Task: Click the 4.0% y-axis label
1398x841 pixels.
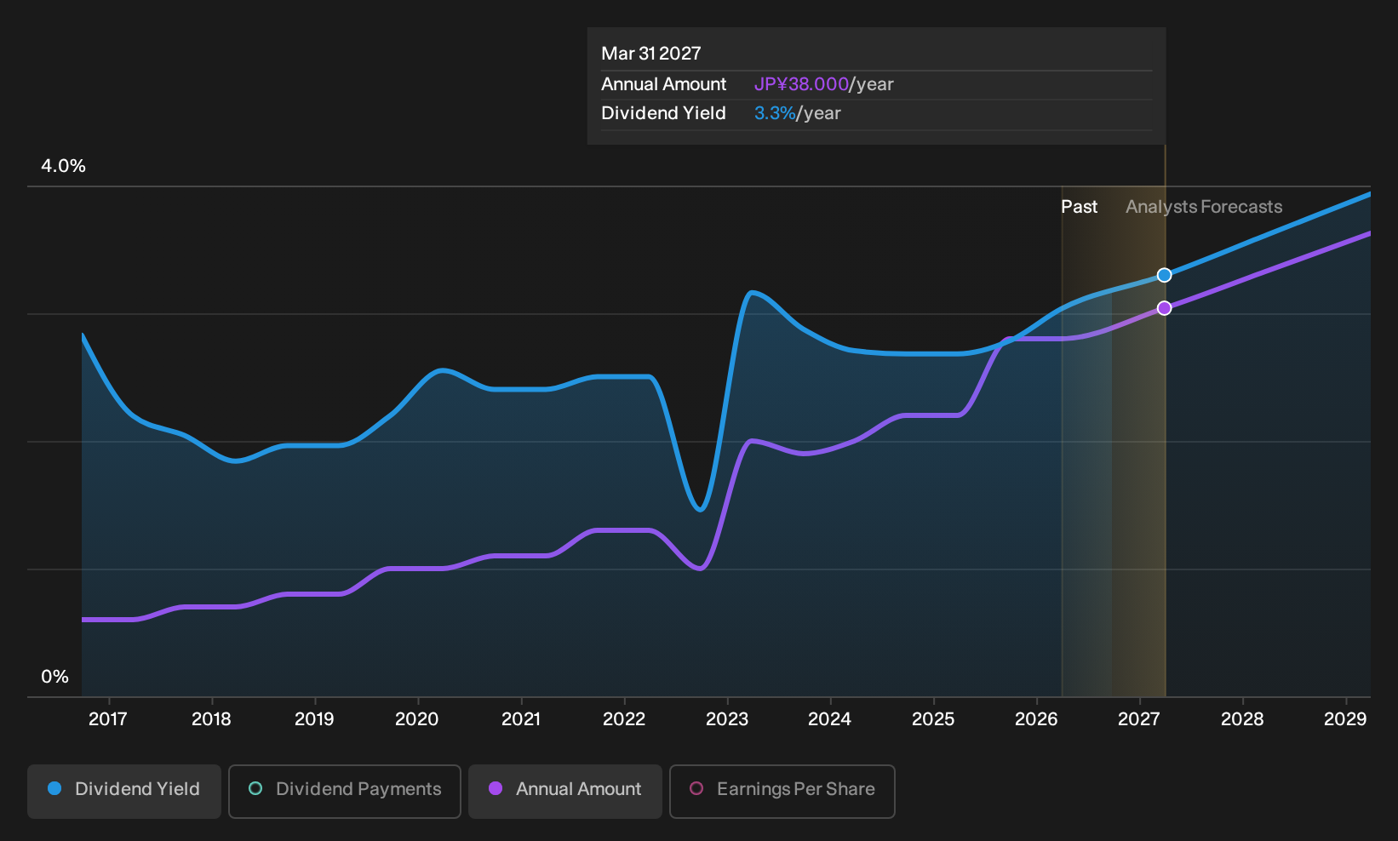Action: 64,166
